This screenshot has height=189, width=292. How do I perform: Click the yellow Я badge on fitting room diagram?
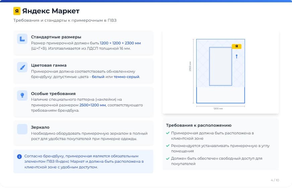pos(236,46)
